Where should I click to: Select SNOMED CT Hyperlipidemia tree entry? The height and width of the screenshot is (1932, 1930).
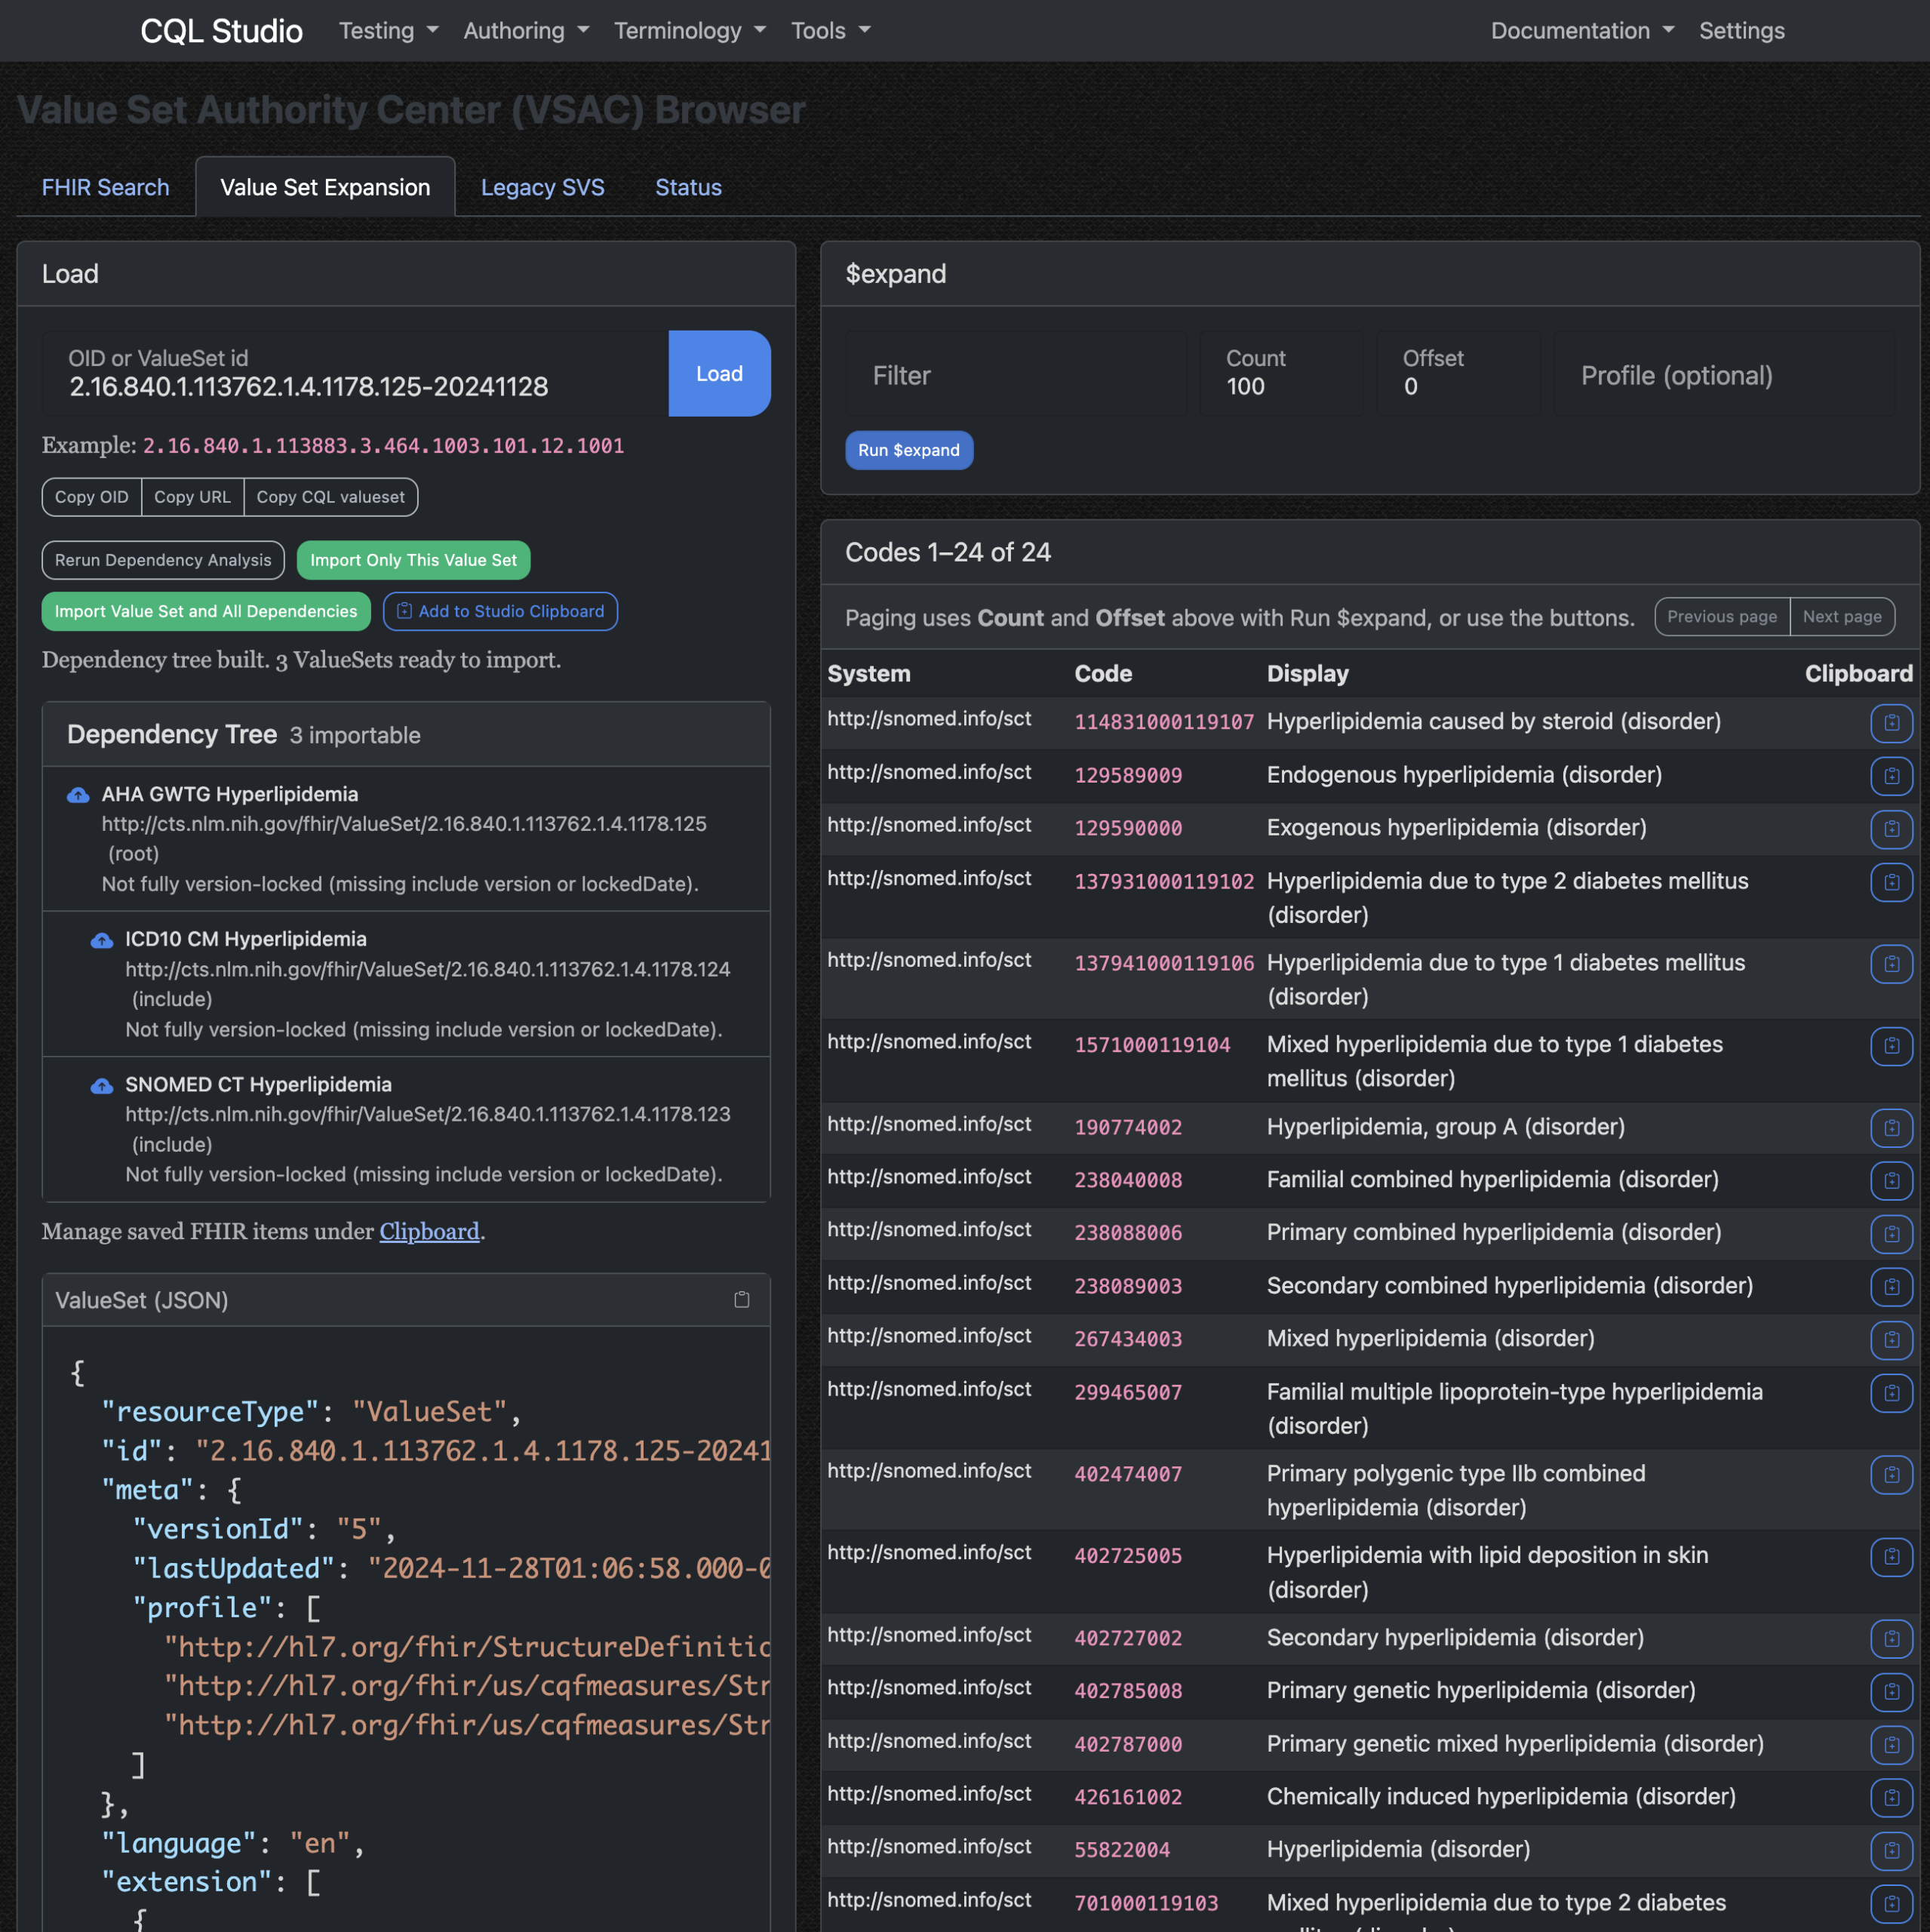tap(406, 1129)
